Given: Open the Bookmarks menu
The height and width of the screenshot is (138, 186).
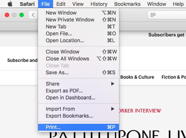Looking at the screenshot, I should (127, 4).
